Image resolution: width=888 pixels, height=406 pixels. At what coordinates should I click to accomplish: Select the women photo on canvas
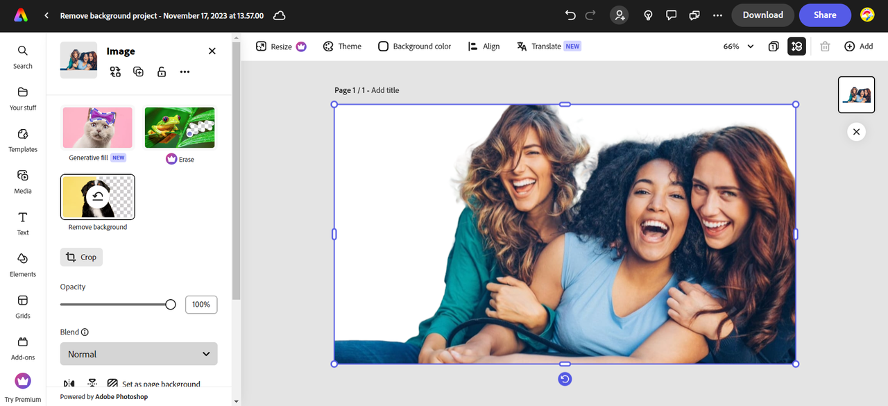[565, 234]
